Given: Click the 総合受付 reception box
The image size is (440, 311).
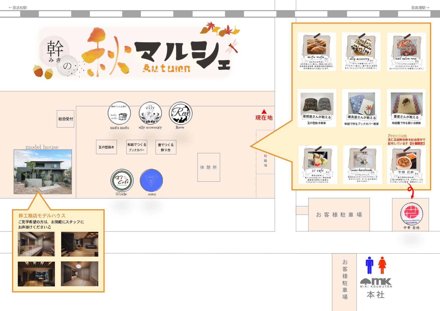Looking at the screenshot, I should pos(65,119).
